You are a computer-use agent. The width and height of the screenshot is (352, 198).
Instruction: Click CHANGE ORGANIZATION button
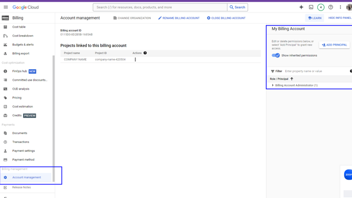tap(132, 18)
